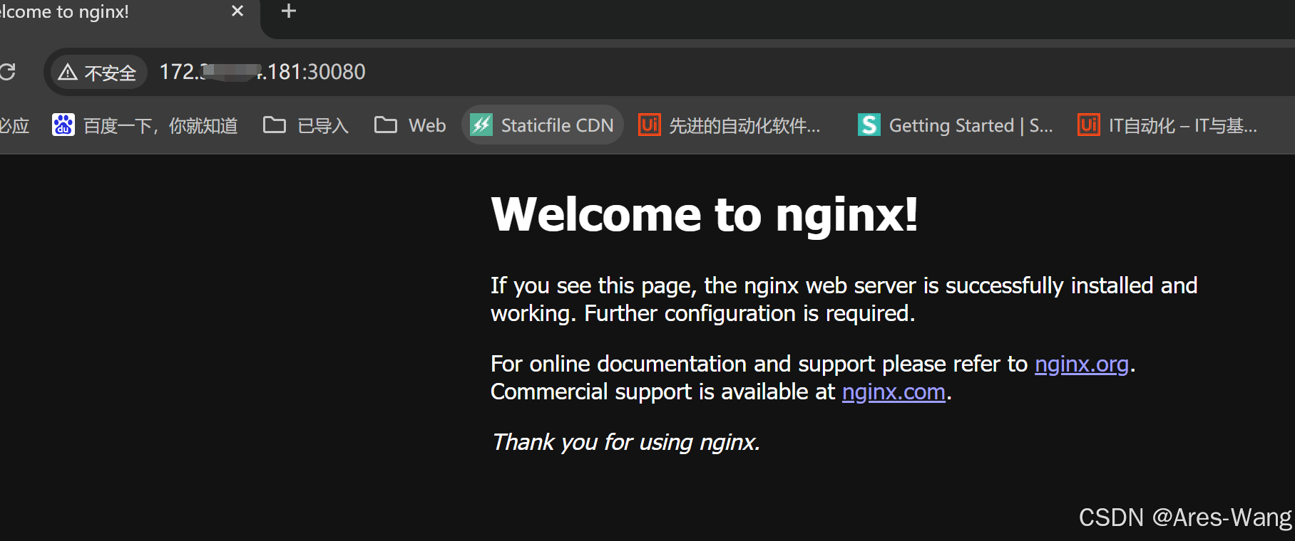Follow the nginx.com link
The width and height of the screenshot is (1295, 541).
click(894, 392)
